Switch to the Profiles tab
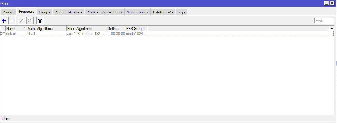This screenshot has height=123, width=337. [92, 12]
